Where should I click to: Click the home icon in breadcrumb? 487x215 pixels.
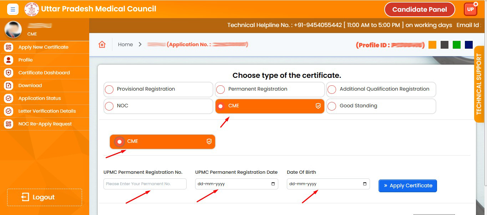coord(102,44)
